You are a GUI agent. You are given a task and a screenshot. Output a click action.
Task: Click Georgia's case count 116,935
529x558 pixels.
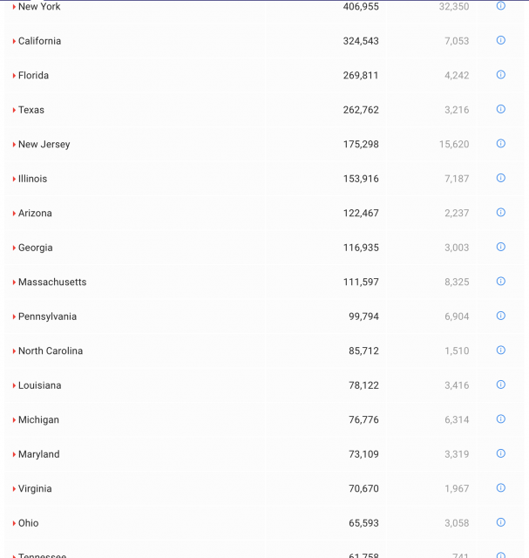[361, 248]
